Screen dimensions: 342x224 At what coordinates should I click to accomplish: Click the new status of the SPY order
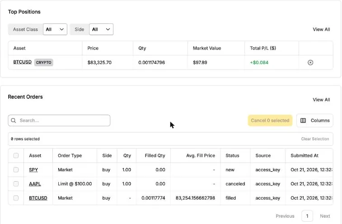point(230,169)
